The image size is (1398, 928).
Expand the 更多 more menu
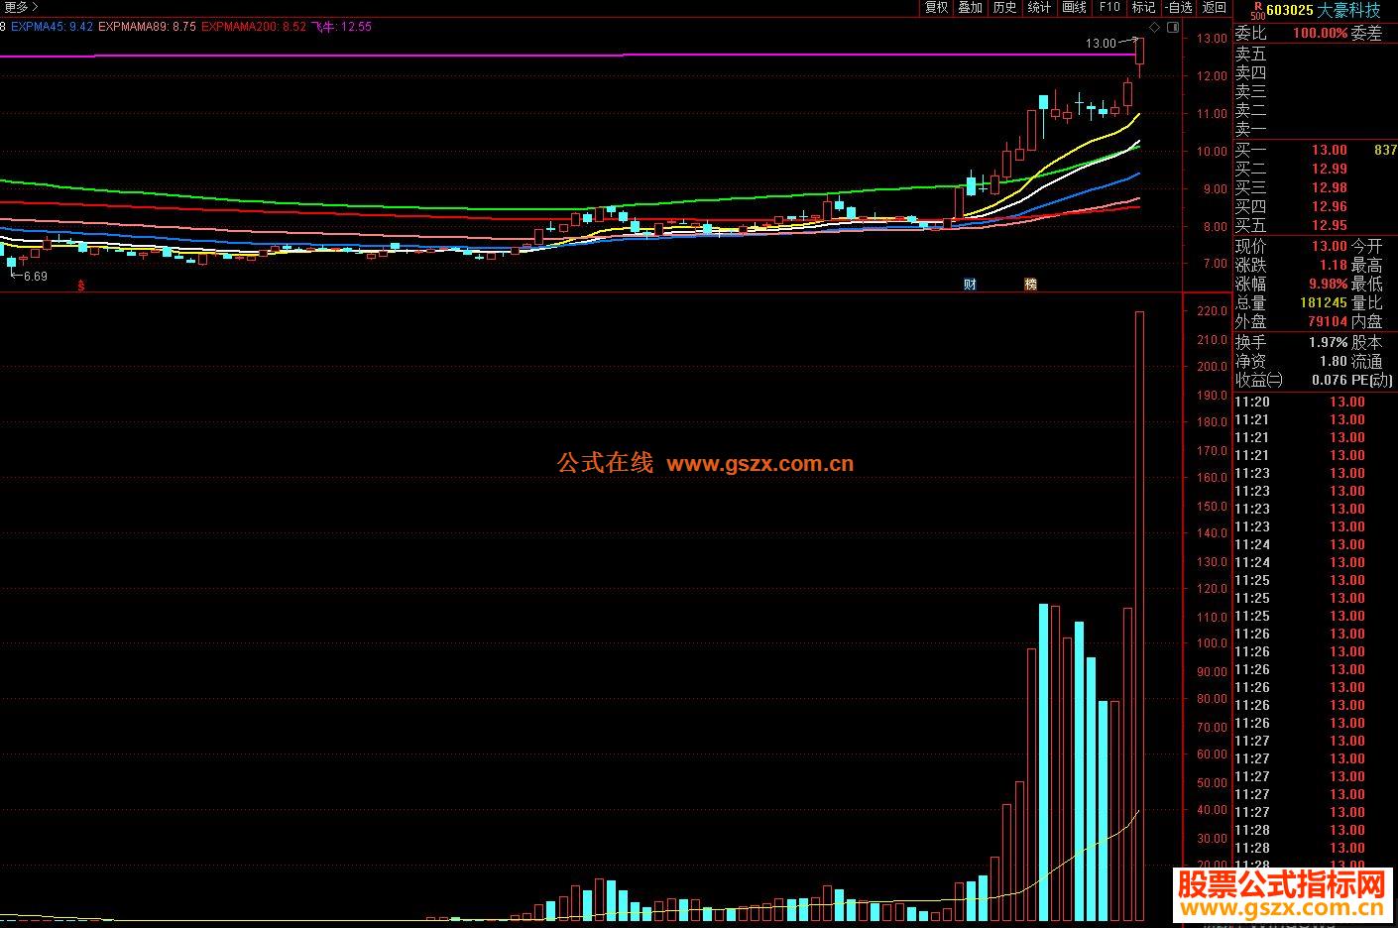(x=20, y=7)
